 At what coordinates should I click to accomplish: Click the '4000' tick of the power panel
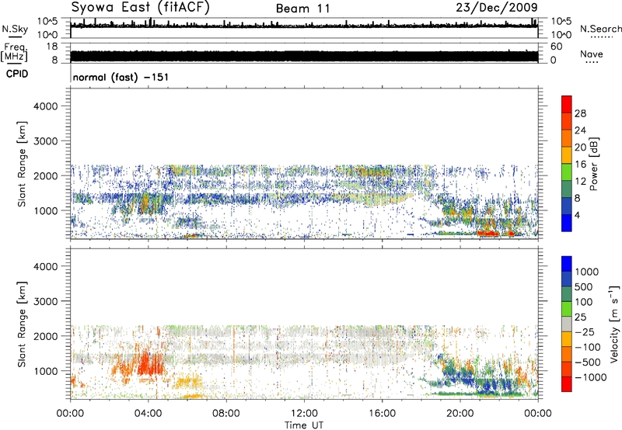coord(46,106)
